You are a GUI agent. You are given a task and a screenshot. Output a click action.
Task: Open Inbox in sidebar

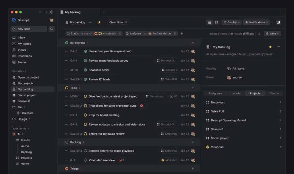point(33,38)
